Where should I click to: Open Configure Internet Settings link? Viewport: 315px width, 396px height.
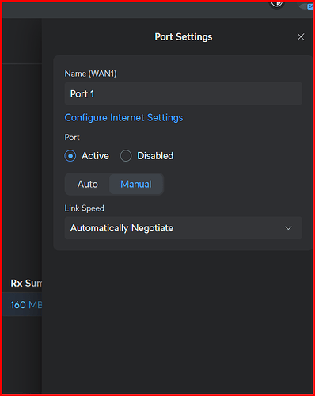click(x=123, y=118)
